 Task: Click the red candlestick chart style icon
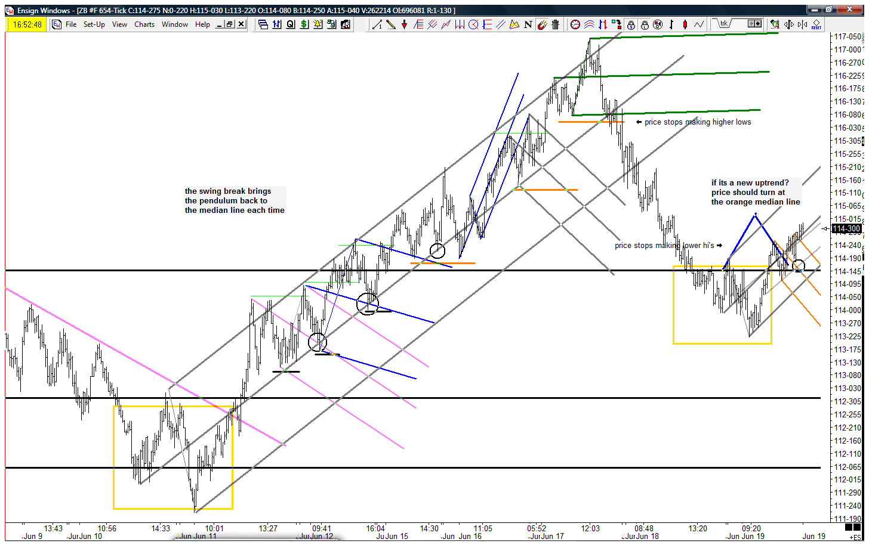(685, 24)
